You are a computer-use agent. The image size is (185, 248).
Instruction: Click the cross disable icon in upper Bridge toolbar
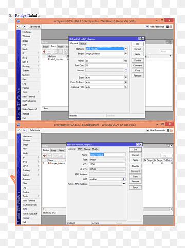tap(60, 51)
